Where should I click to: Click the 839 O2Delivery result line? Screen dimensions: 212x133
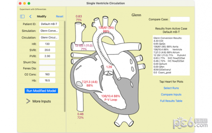coord(162,70)
